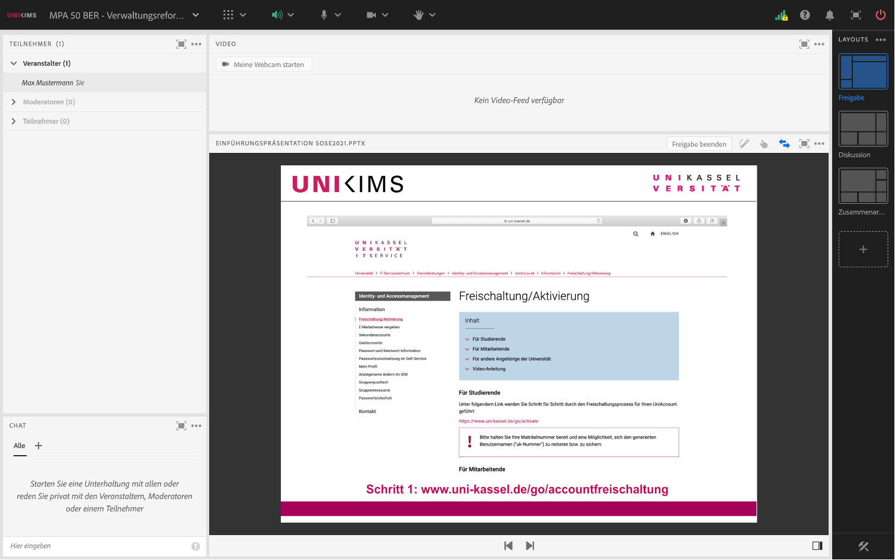Screen dimensions: 895x560
Task: Open the microphone options dropdown arrow
Action: pyautogui.click(x=338, y=15)
